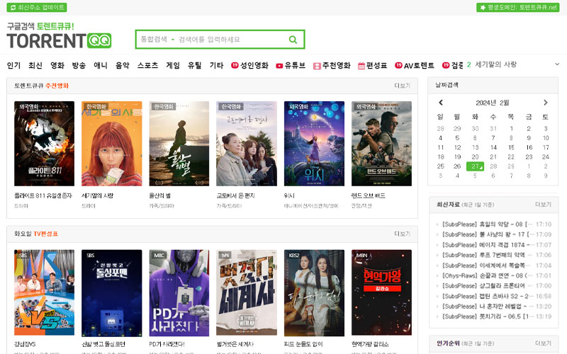Go to next month in calendar
567x354 pixels.
(545, 103)
